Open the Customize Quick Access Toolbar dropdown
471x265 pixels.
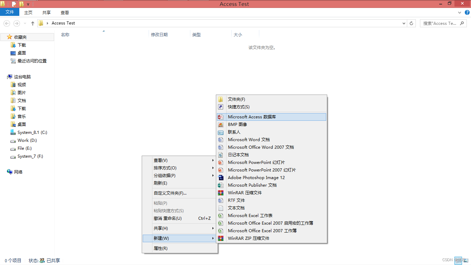click(x=28, y=4)
